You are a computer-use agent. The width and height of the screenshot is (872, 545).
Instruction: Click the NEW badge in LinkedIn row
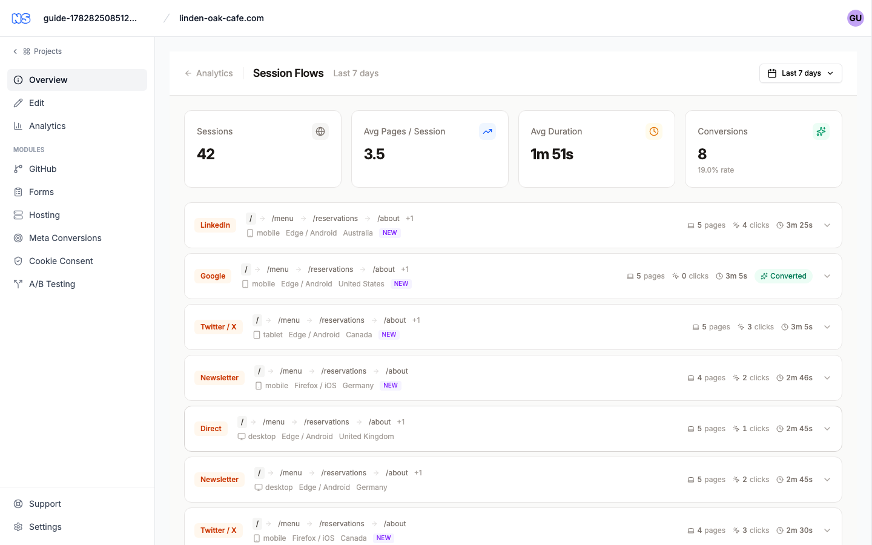pos(390,233)
